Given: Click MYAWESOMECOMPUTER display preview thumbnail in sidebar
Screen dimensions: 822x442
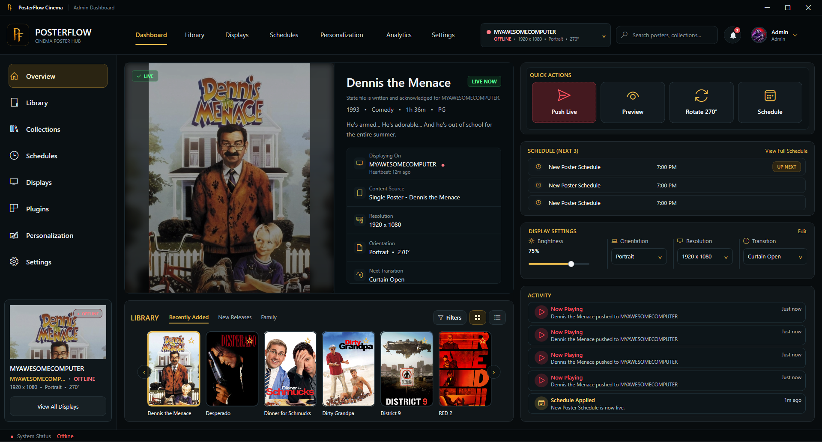Looking at the screenshot, I should click(x=58, y=332).
